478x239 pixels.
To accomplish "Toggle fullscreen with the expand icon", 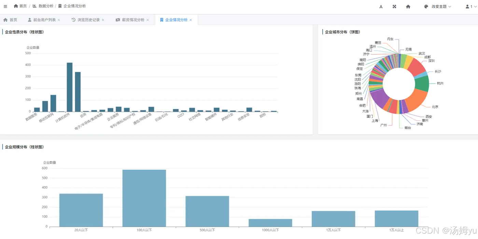I will click(x=394, y=6).
